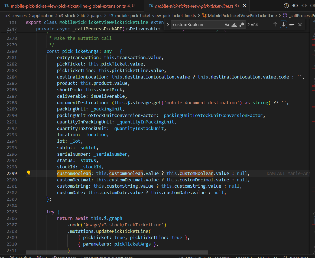Click 'entryTransaction' property on line 2281
This screenshot has height=258, width=315.
click(78, 57)
